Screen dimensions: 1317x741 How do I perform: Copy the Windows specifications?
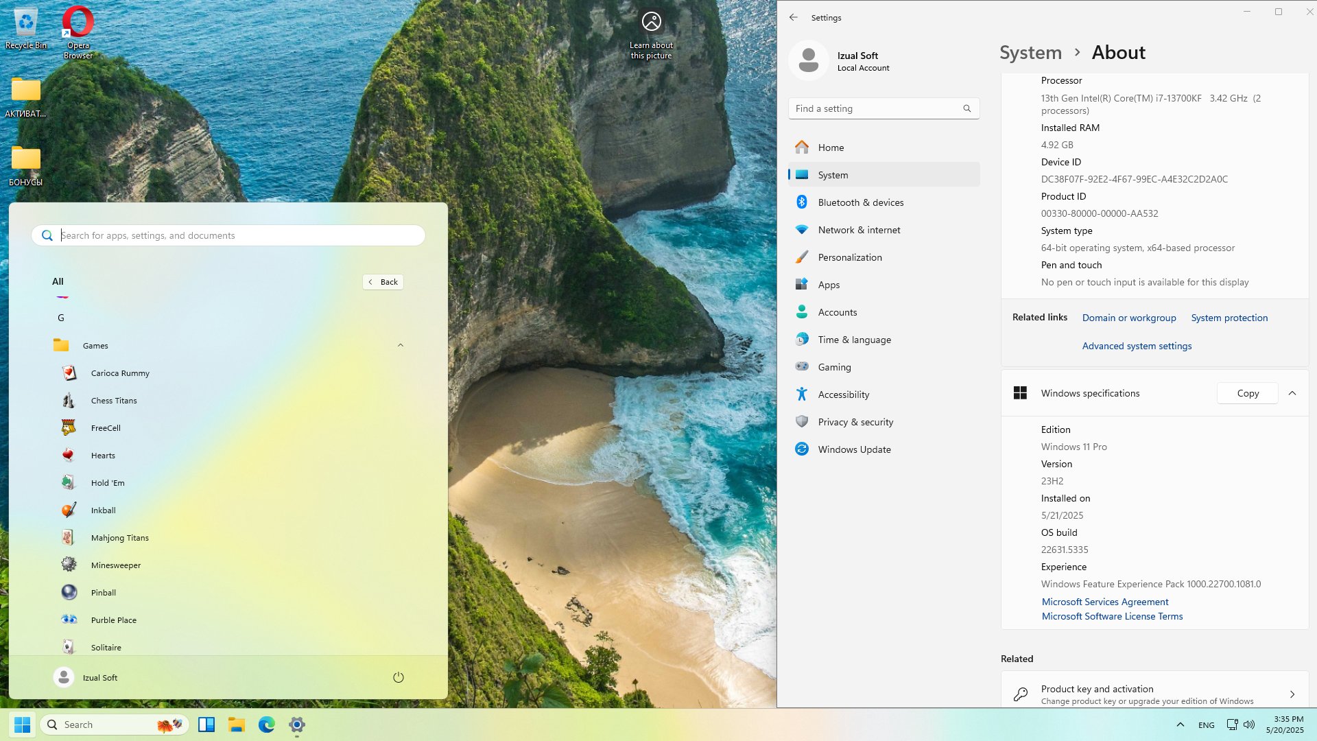click(x=1248, y=393)
